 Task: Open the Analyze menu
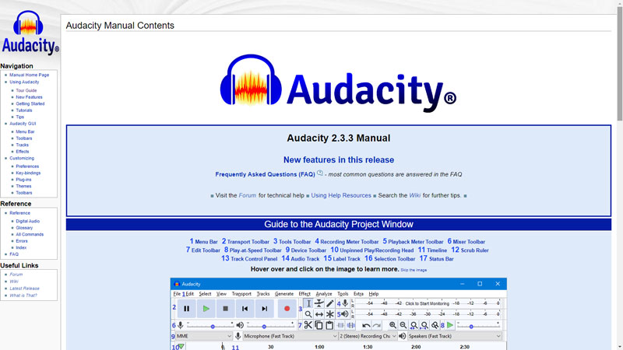coord(324,294)
